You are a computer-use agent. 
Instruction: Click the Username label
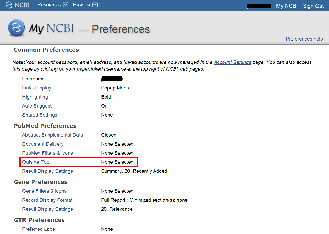33,79
